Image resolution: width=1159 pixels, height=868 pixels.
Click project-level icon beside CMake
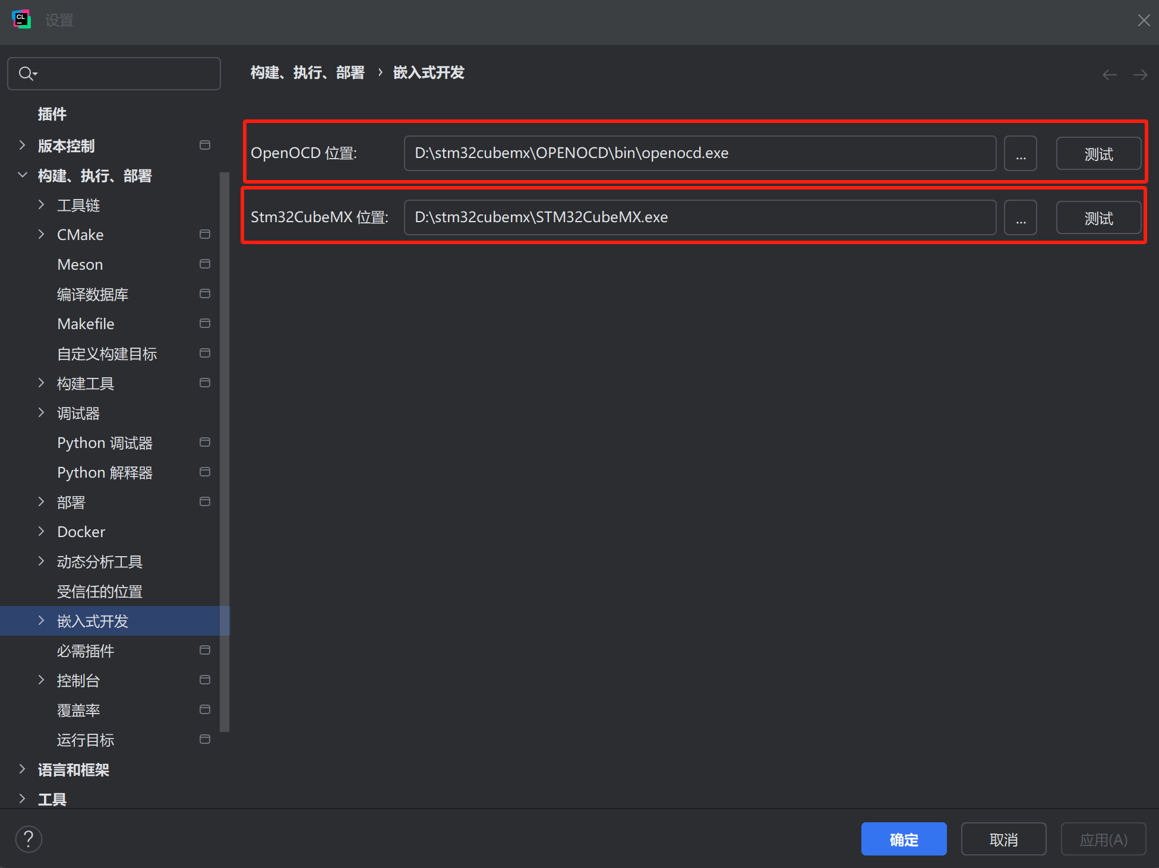tap(205, 235)
